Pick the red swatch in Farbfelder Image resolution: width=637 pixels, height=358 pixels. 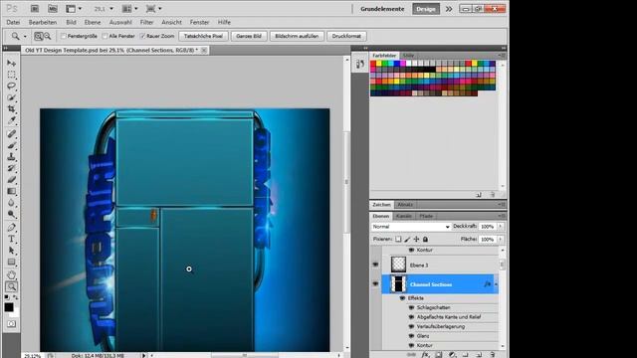coord(373,64)
